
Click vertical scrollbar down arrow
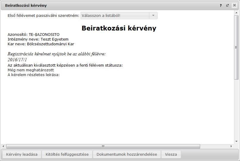point(236,141)
